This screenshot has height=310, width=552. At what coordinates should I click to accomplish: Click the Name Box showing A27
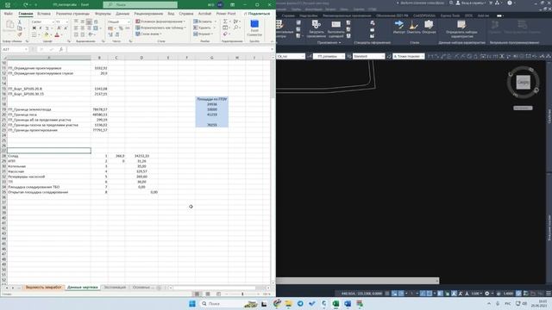(x=15, y=50)
